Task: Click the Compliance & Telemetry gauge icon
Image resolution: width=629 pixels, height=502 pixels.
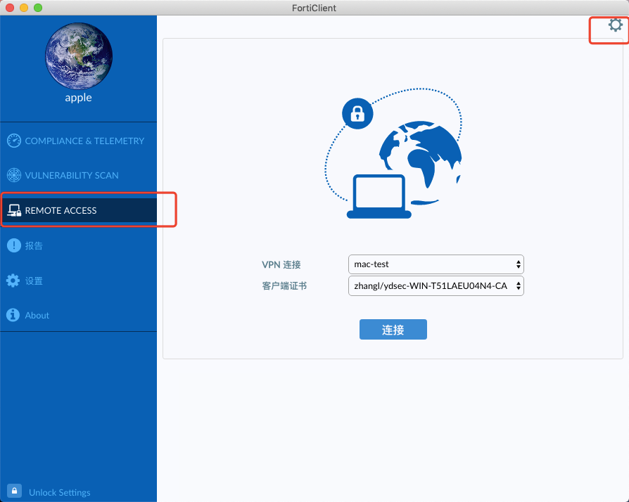Action: pos(14,141)
